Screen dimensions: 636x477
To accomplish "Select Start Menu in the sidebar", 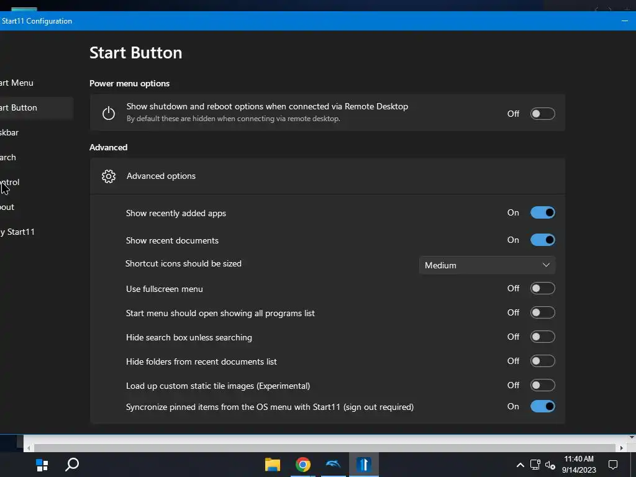I will pos(17,83).
